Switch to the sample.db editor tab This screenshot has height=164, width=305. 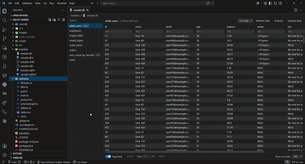pos(79,10)
